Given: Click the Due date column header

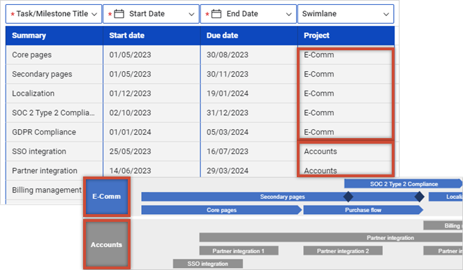Looking at the screenshot, I should [x=249, y=36].
